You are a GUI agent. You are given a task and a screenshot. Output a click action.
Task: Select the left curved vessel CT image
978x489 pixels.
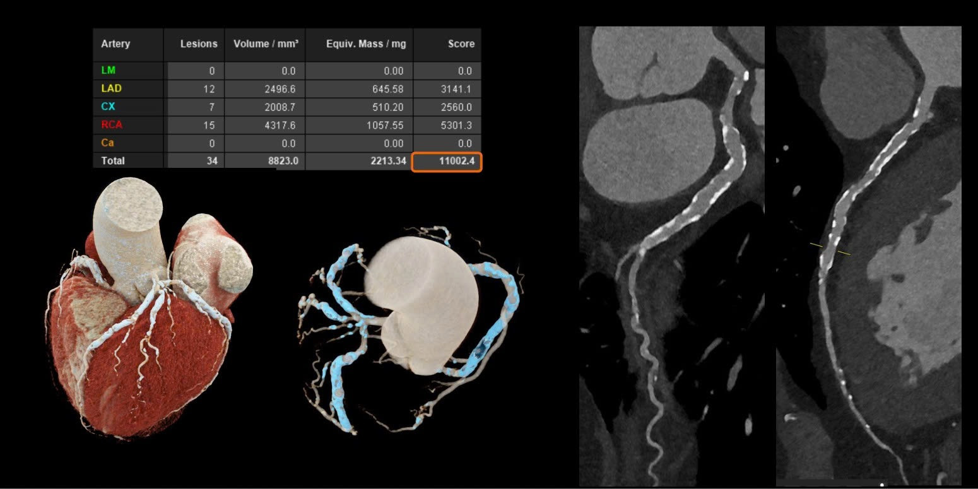point(671,256)
